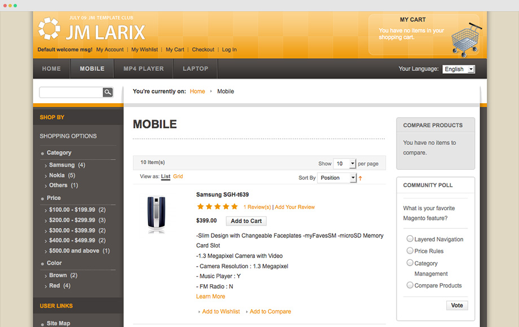Screen dimensions: 519x327
Task: Switch to Grid view
Action: [x=178, y=176]
